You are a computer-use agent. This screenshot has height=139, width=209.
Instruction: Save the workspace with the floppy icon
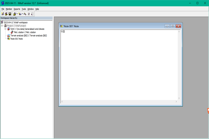click(x=10, y=14)
